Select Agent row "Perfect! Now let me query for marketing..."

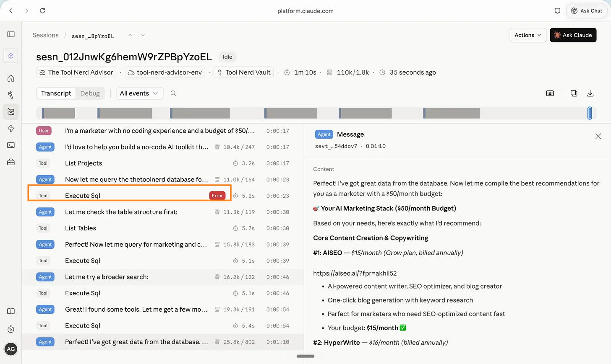163,245
